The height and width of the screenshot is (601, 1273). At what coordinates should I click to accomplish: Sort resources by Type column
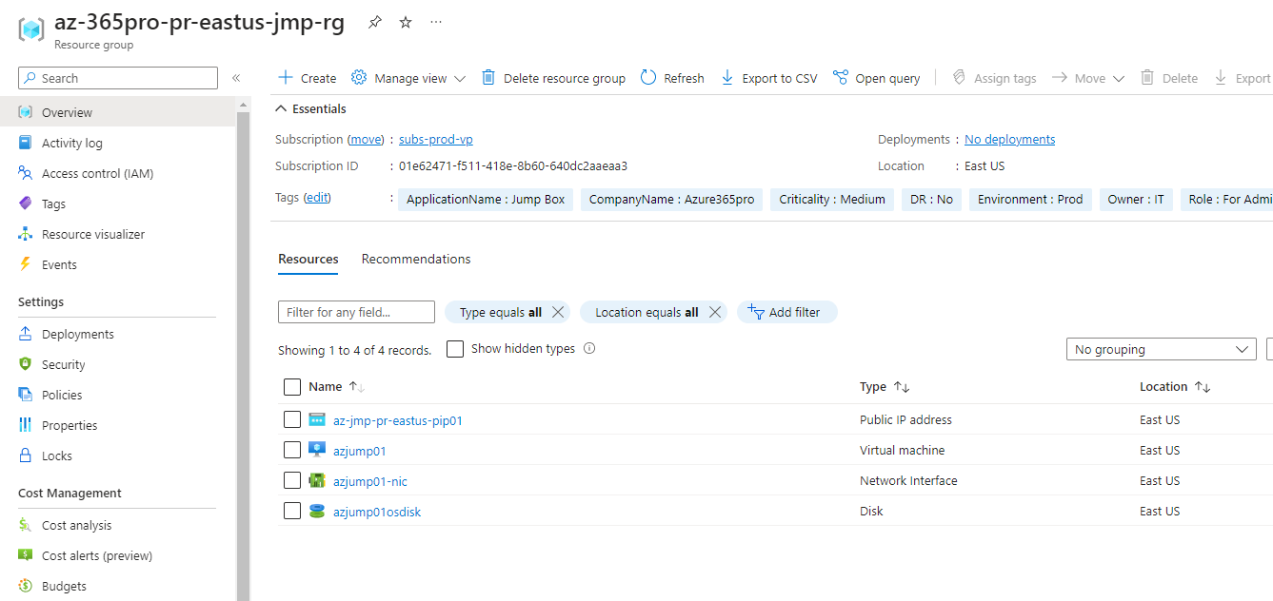click(885, 387)
